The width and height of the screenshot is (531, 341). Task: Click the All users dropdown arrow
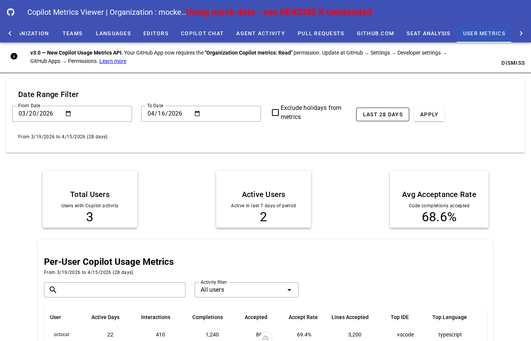click(289, 290)
